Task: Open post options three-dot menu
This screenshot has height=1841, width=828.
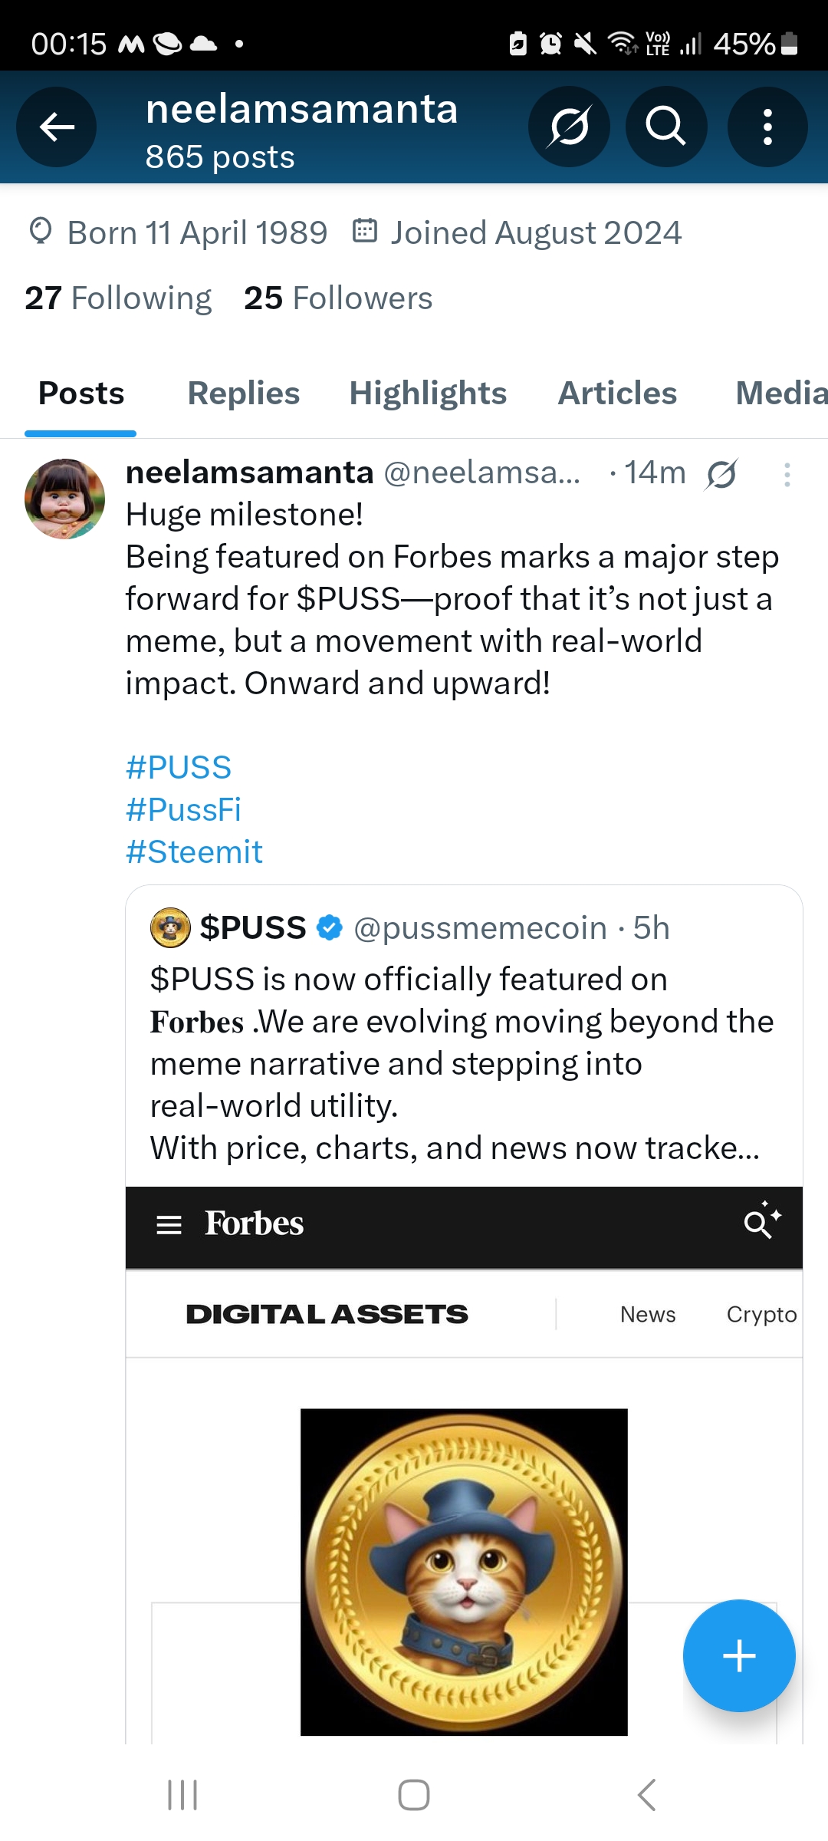Action: 787,475
